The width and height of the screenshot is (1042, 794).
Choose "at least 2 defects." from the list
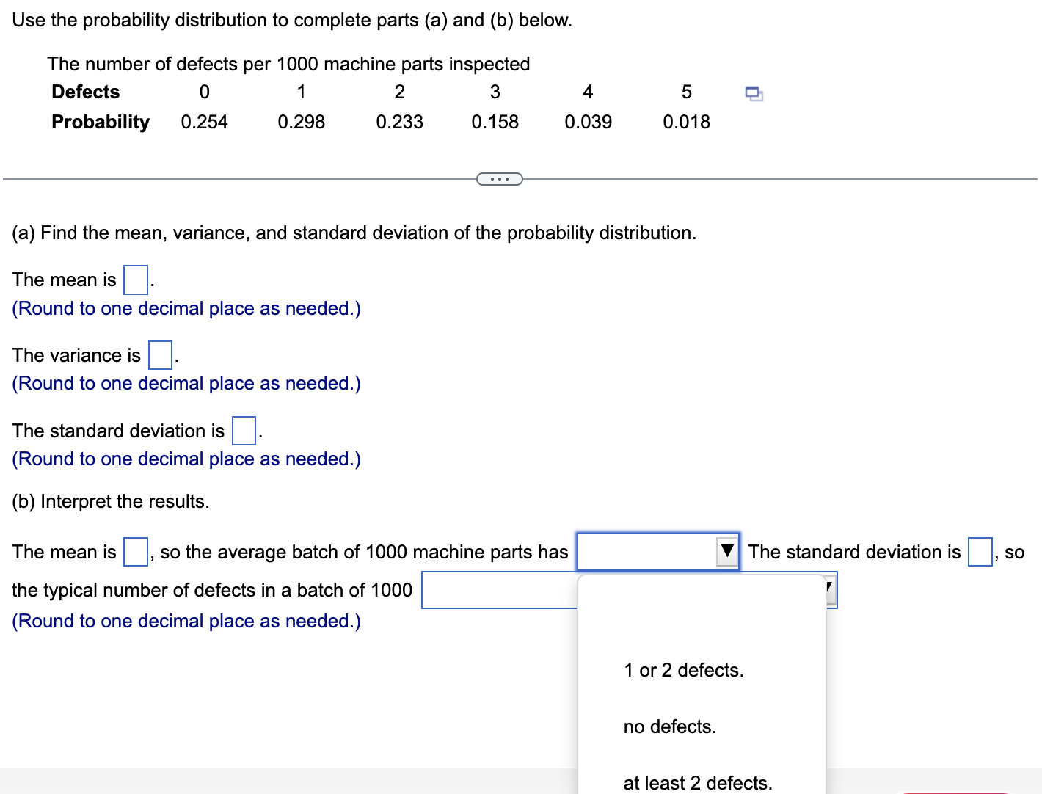696,782
